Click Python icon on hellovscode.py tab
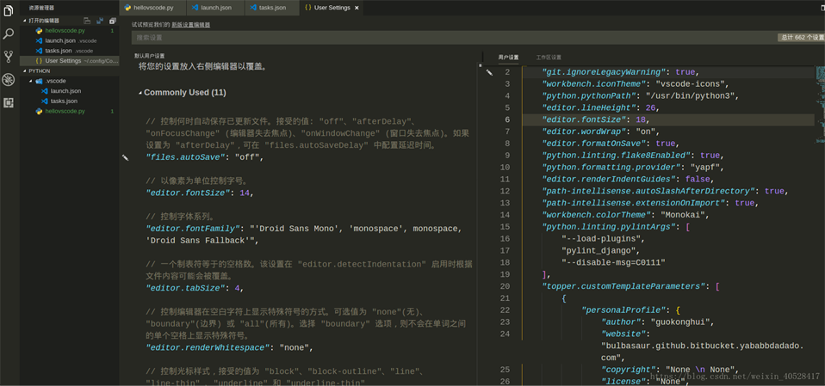825x386 pixels. [127, 8]
